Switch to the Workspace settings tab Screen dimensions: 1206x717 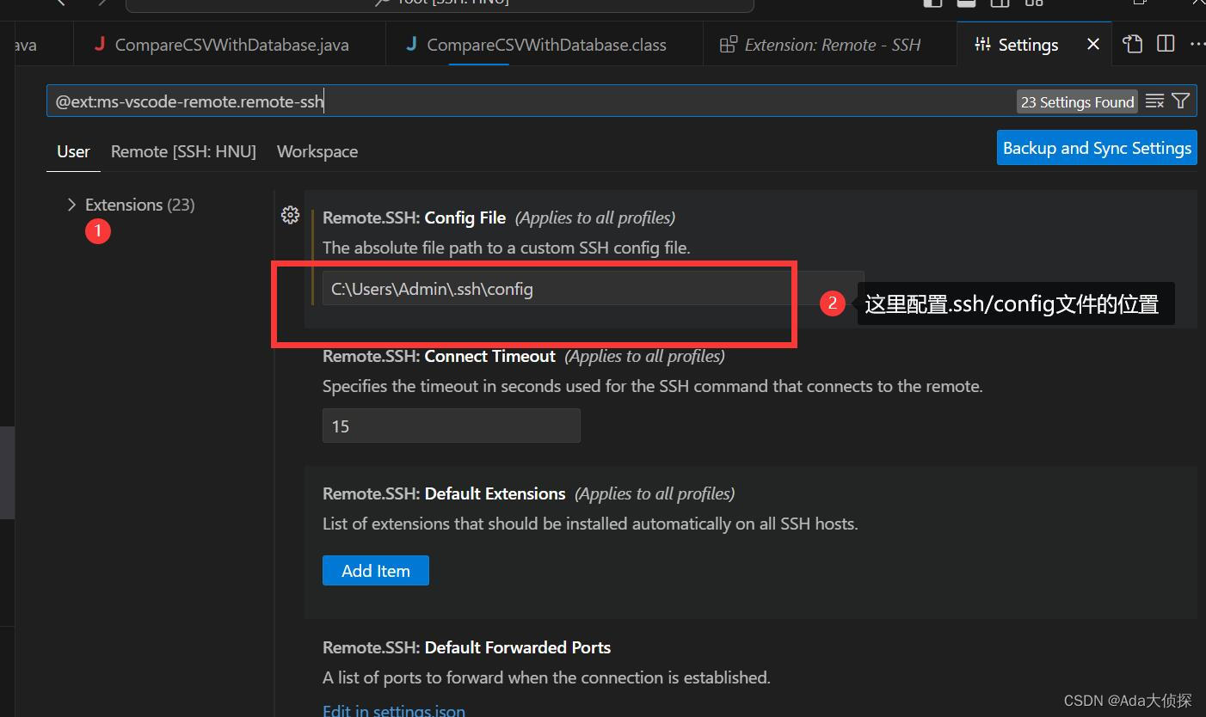click(x=317, y=151)
